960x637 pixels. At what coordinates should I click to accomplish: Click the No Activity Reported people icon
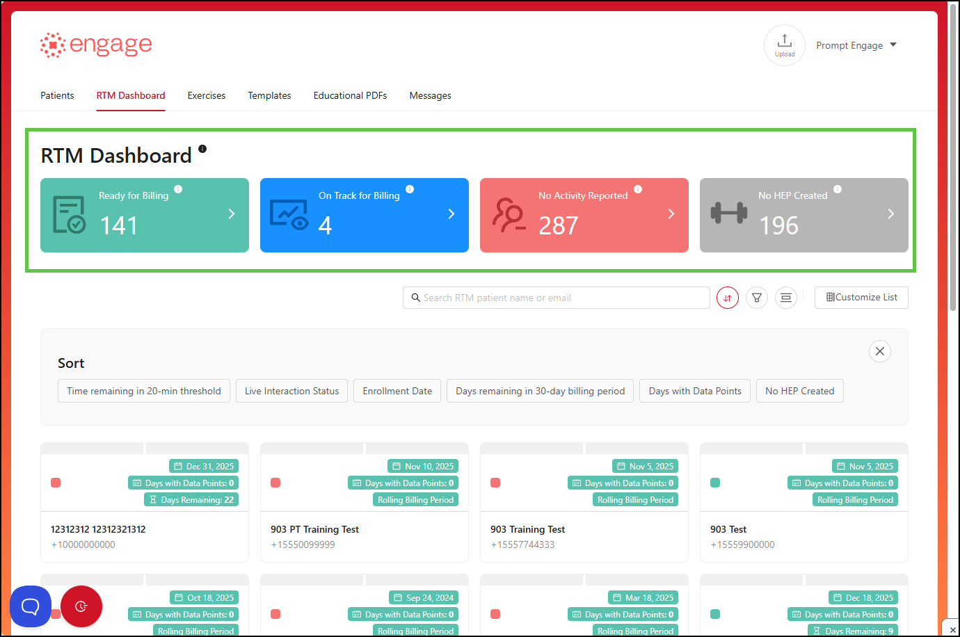(x=509, y=215)
